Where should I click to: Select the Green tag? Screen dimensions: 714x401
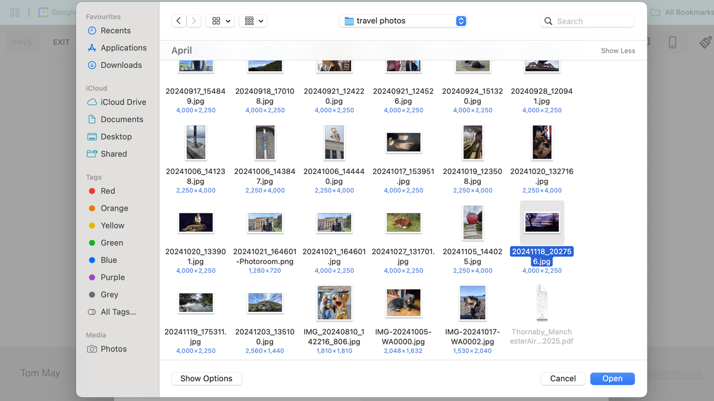point(105,242)
